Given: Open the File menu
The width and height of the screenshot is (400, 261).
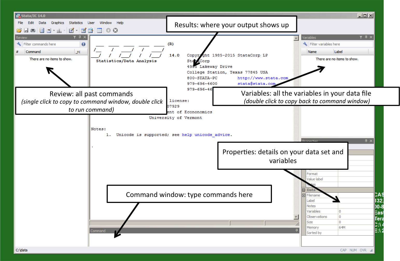Looking at the screenshot, I should (x=20, y=23).
